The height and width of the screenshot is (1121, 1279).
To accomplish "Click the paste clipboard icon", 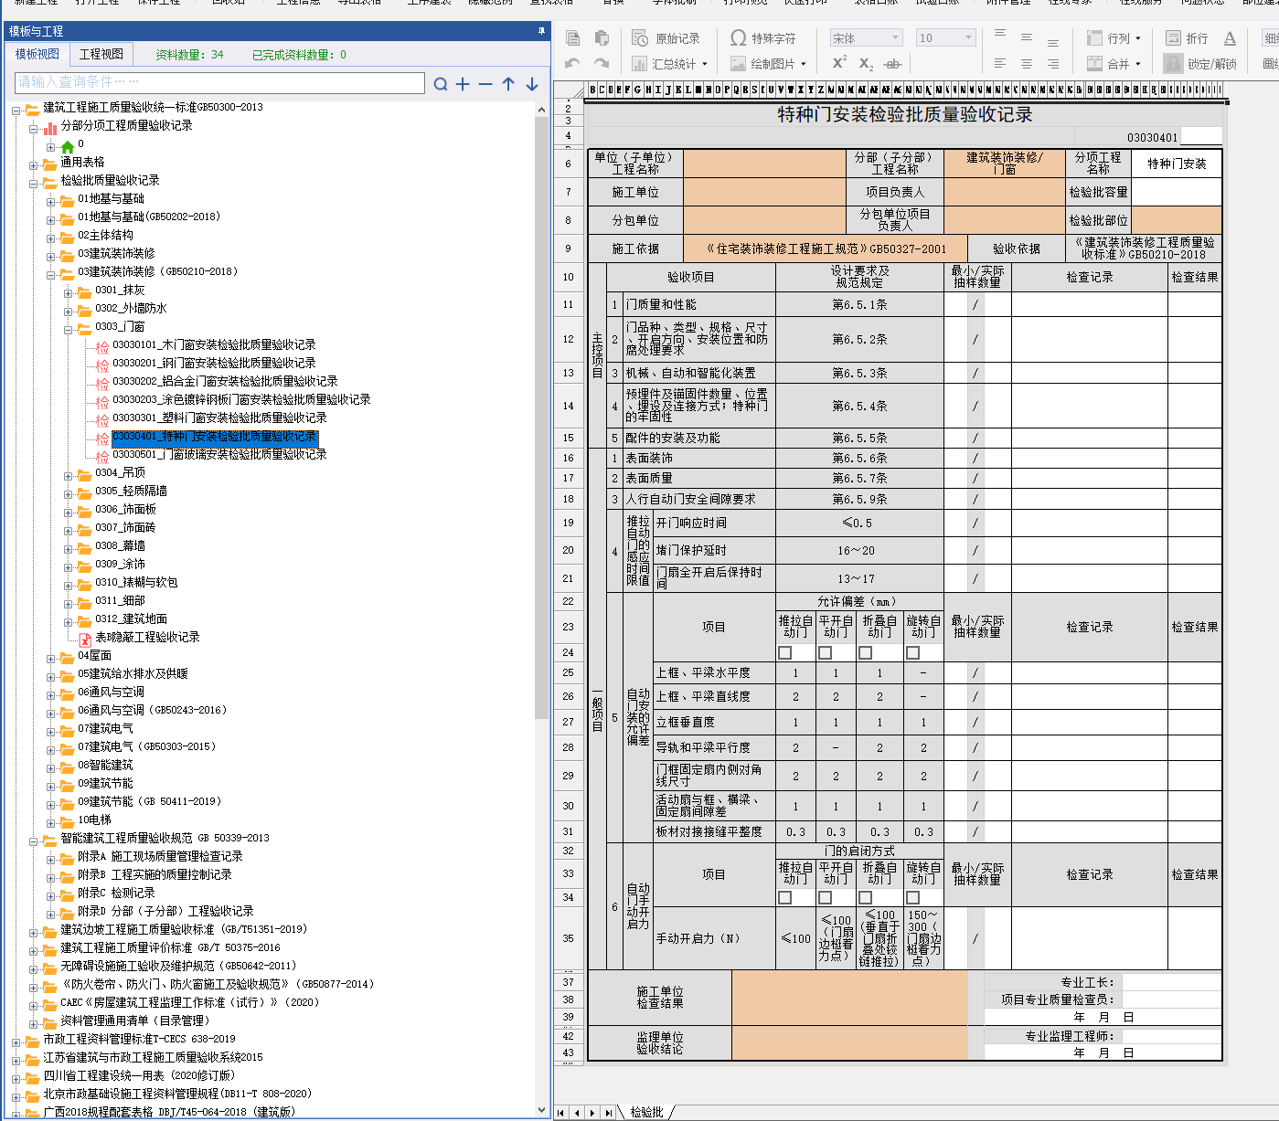I will 602,38.
